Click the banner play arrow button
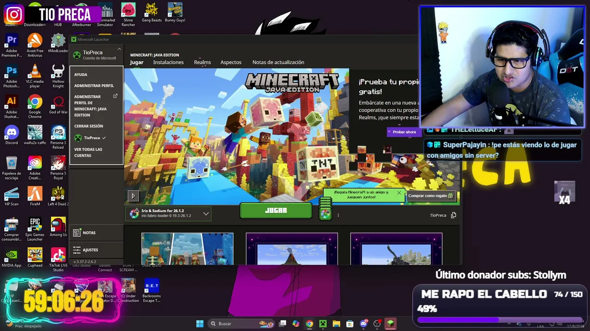 pos(133,196)
